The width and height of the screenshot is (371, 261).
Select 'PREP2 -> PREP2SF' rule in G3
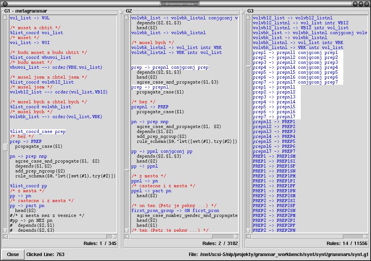coord(274,206)
